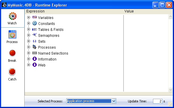This screenshot has height=108, width=174.
Task: Click the scrollbar down arrow
Action: (170, 90)
